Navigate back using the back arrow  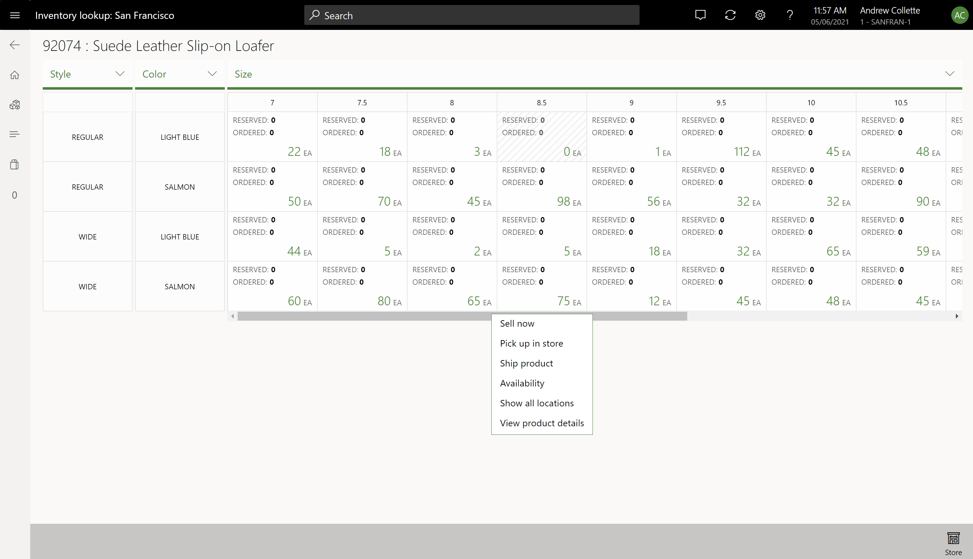coord(15,45)
